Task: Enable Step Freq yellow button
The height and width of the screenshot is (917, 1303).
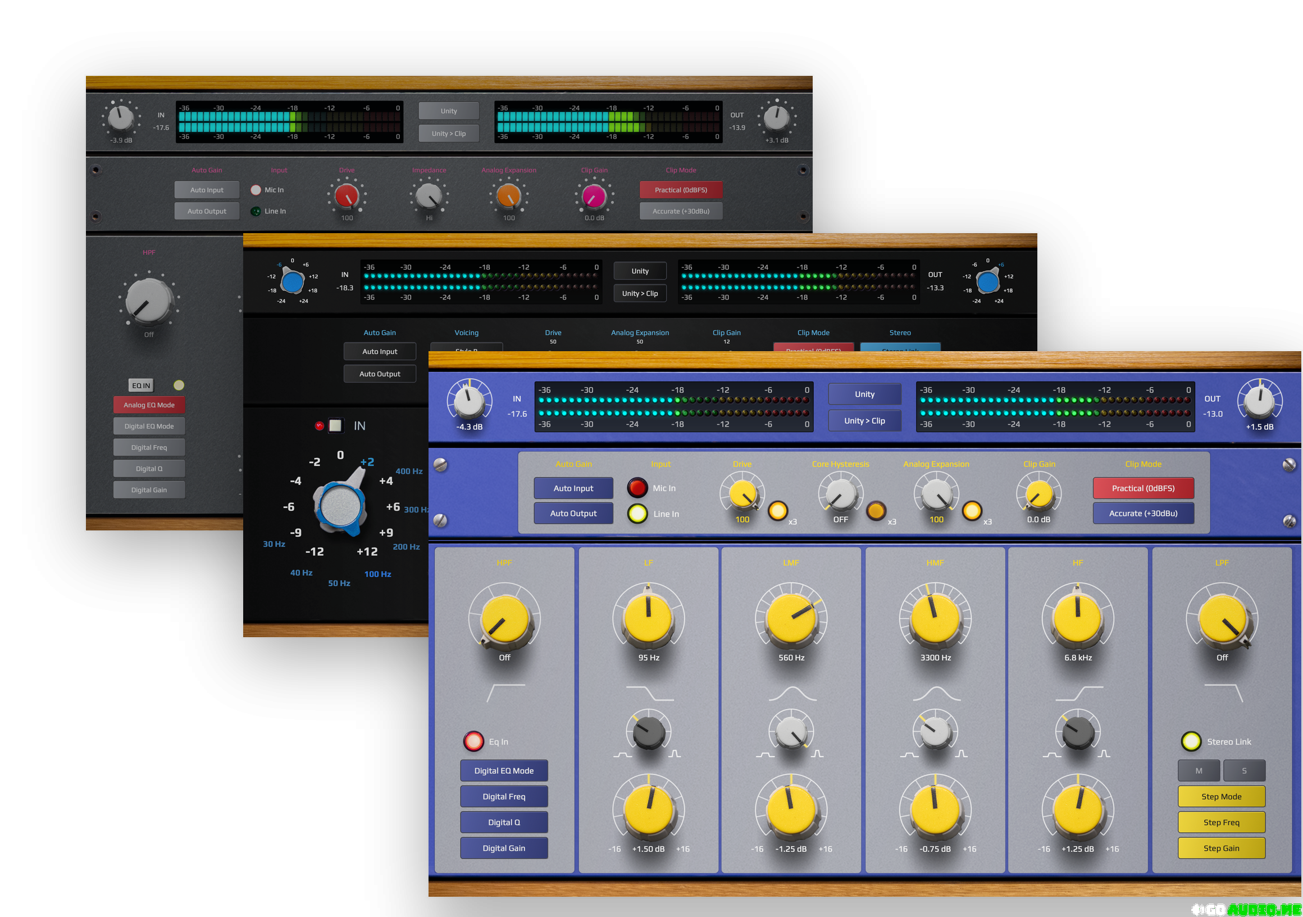Action: coord(1221,822)
